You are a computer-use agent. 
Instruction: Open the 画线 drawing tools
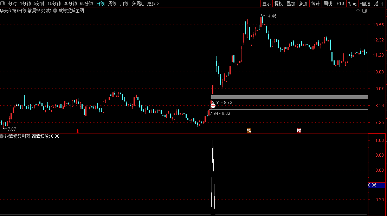click(x=328, y=4)
